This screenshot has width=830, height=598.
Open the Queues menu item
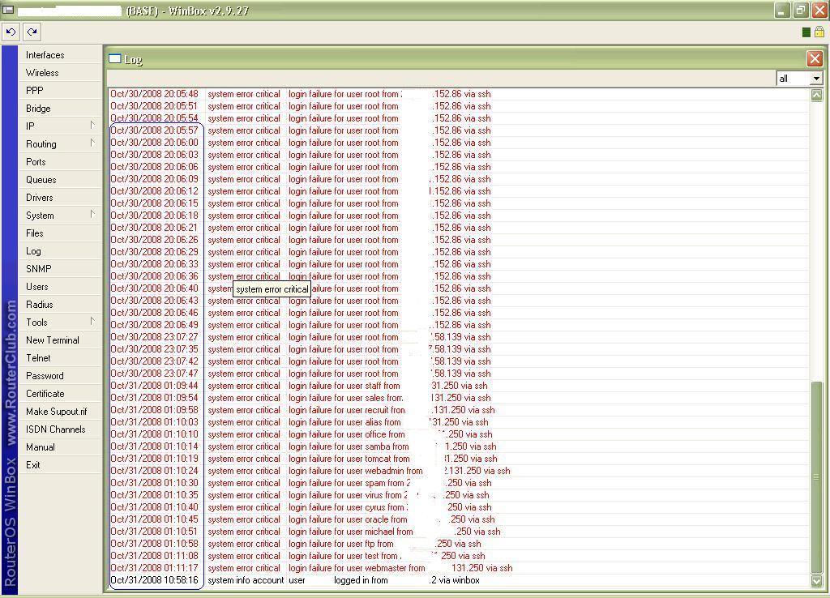click(60, 180)
